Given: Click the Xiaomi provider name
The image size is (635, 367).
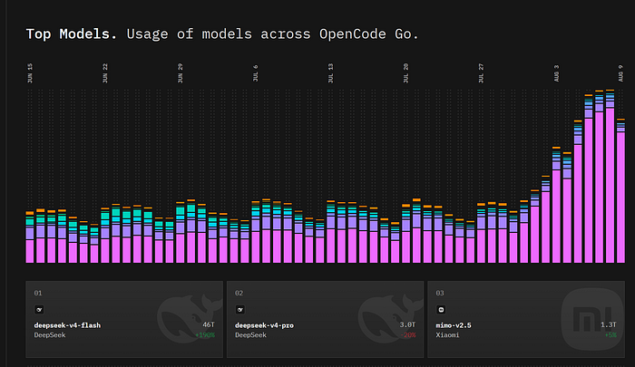Looking at the screenshot, I should tap(447, 335).
